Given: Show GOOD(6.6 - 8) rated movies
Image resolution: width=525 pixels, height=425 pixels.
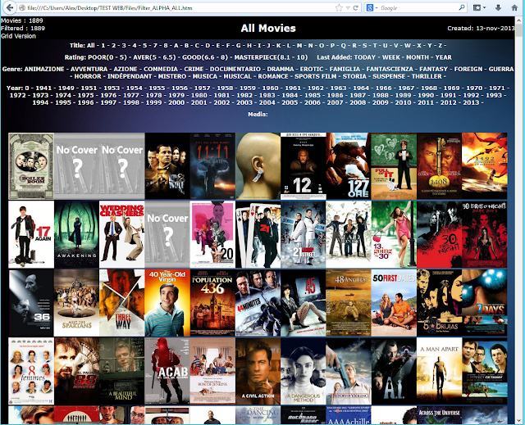Looking at the screenshot, I should coord(205,57).
